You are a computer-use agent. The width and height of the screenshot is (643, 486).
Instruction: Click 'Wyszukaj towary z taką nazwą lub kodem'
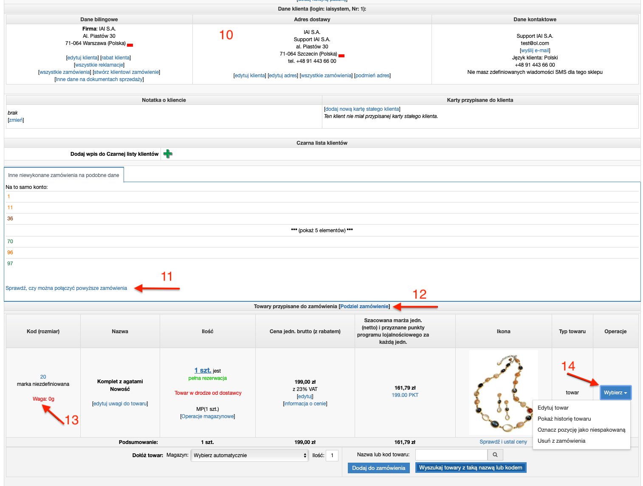[471, 467]
